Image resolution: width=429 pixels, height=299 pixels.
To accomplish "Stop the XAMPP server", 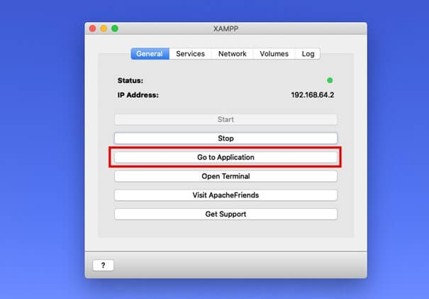I will tap(225, 138).
